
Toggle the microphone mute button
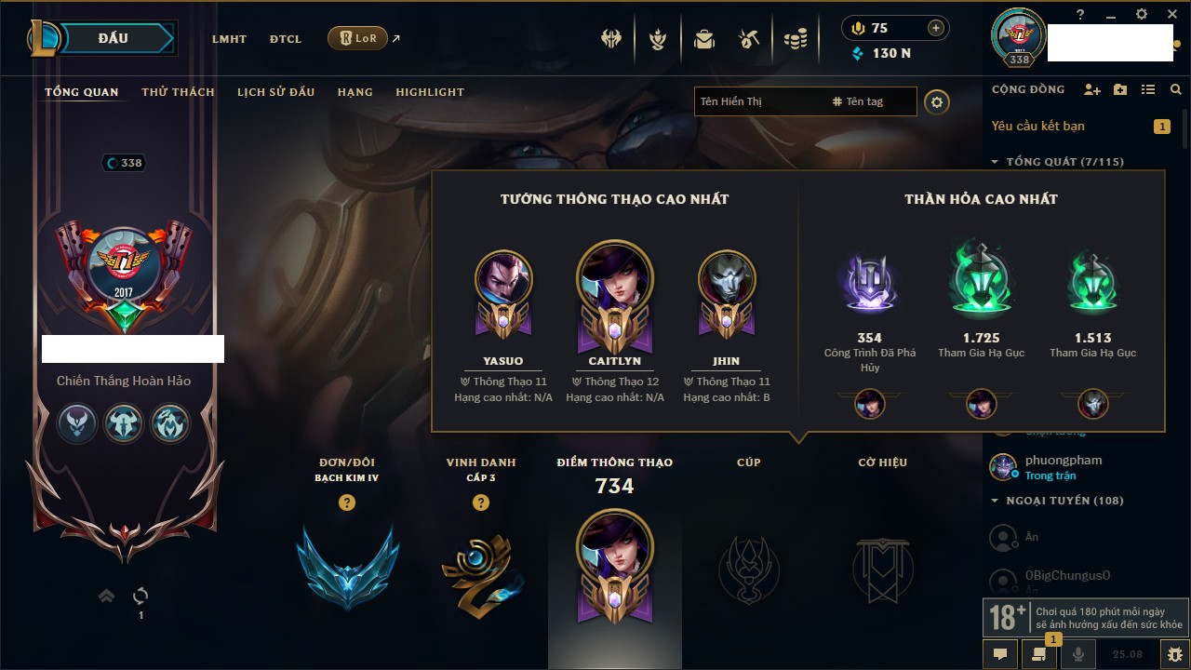tap(1078, 654)
